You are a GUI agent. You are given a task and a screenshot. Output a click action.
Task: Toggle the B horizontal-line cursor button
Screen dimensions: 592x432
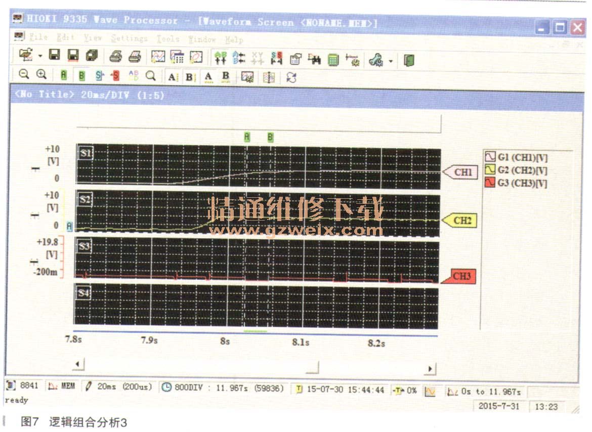tap(226, 77)
